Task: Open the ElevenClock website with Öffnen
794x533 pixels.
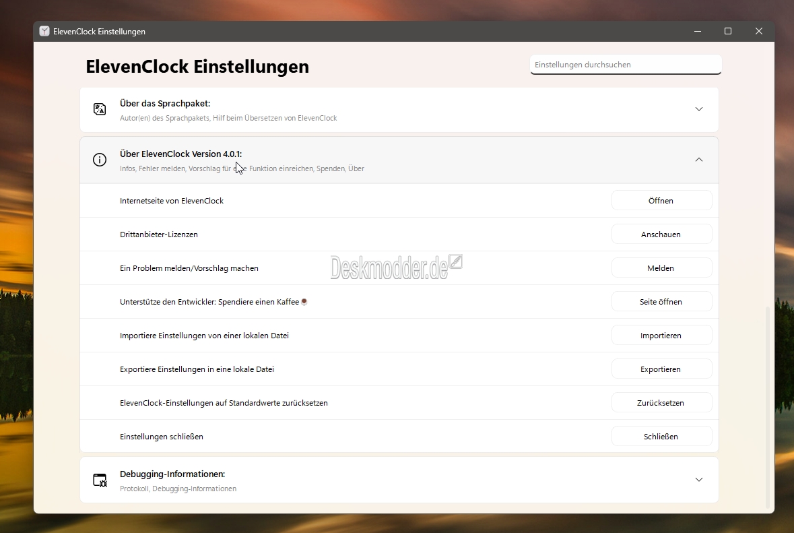Action: [x=661, y=201]
